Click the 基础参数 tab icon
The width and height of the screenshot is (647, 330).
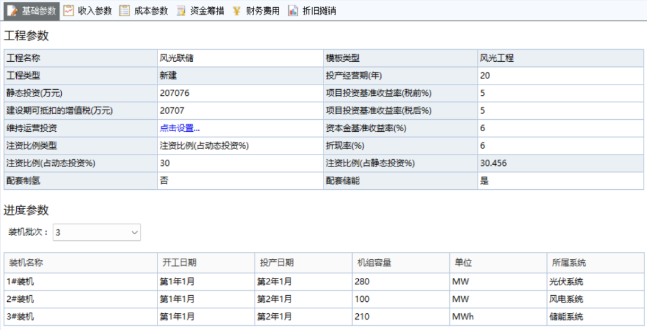[12, 11]
